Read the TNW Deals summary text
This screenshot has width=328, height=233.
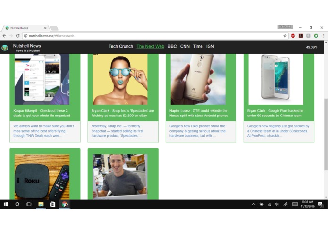click(43, 131)
